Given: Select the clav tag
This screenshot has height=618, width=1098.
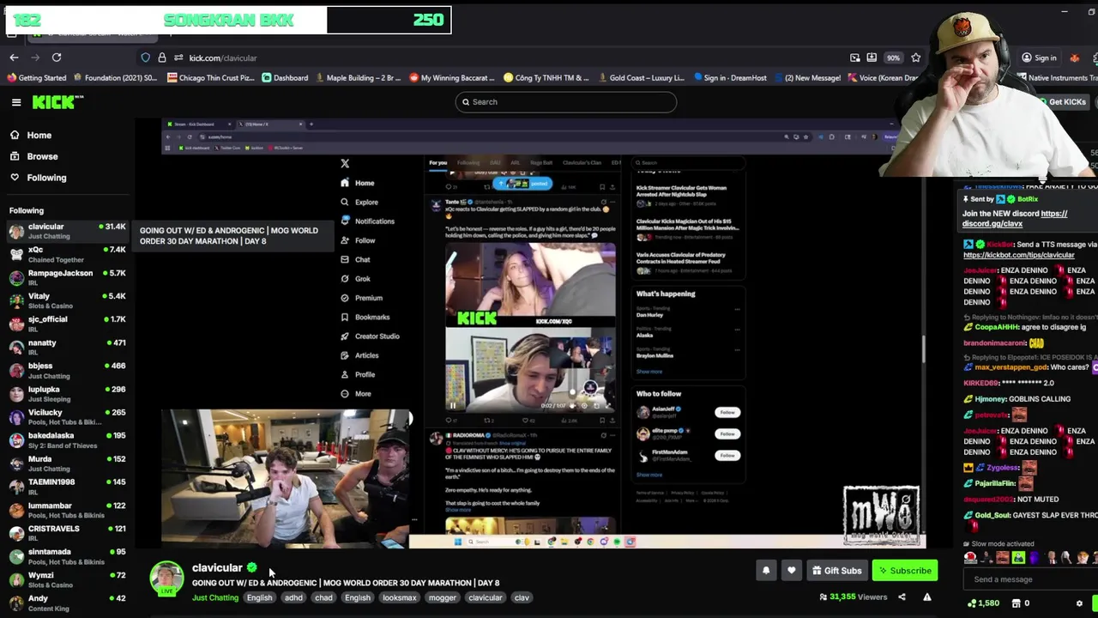Looking at the screenshot, I should pos(522,597).
